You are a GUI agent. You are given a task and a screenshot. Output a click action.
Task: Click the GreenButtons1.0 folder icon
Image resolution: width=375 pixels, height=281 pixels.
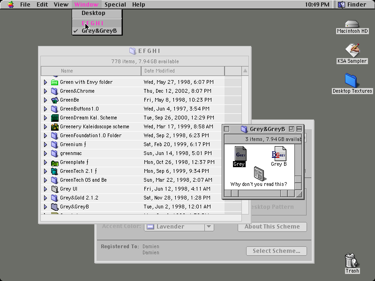click(x=54, y=109)
